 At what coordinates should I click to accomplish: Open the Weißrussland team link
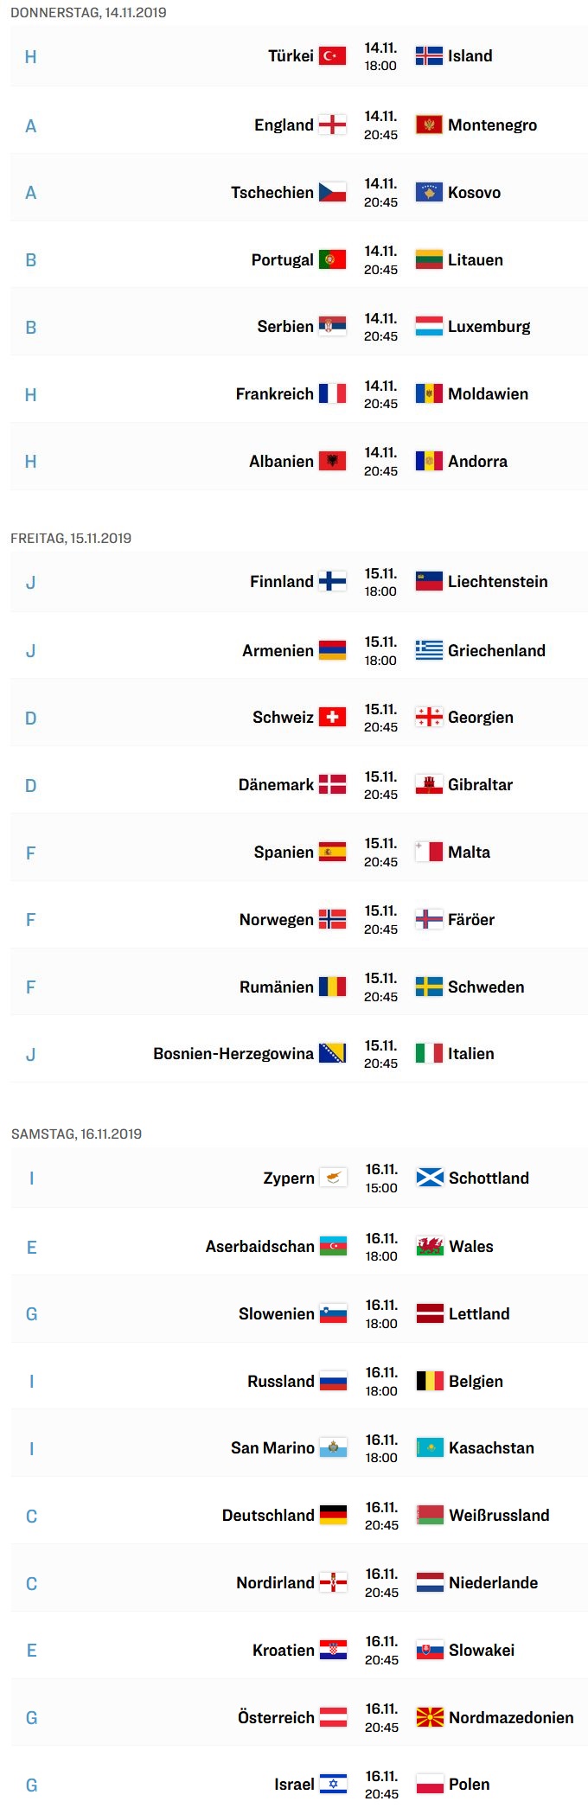pos(499,1516)
